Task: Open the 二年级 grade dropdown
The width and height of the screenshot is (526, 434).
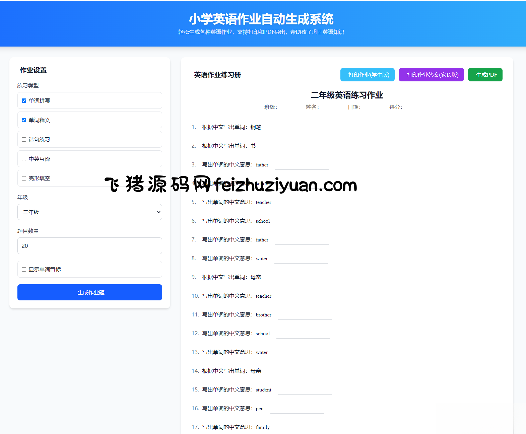Action: pyautogui.click(x=90, y=212)
